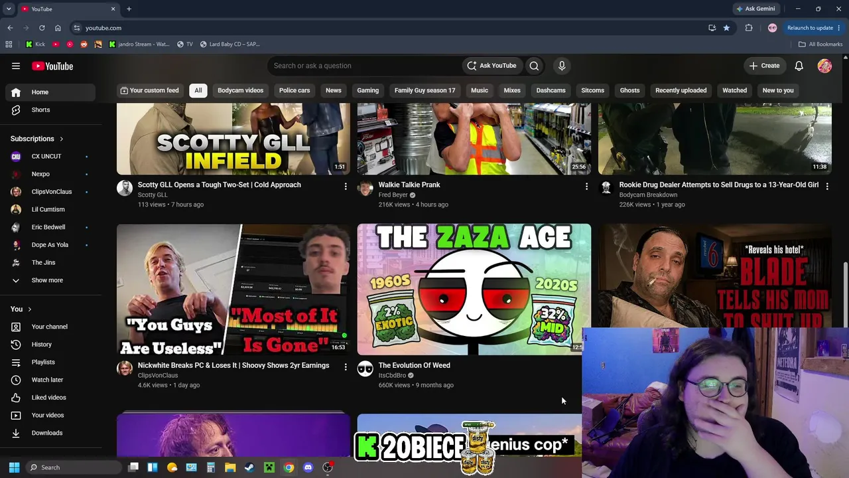Open the Walkie Talkie Prank video title
The height and width of the screenshot is (478, 849).
[x=409, y=185]
